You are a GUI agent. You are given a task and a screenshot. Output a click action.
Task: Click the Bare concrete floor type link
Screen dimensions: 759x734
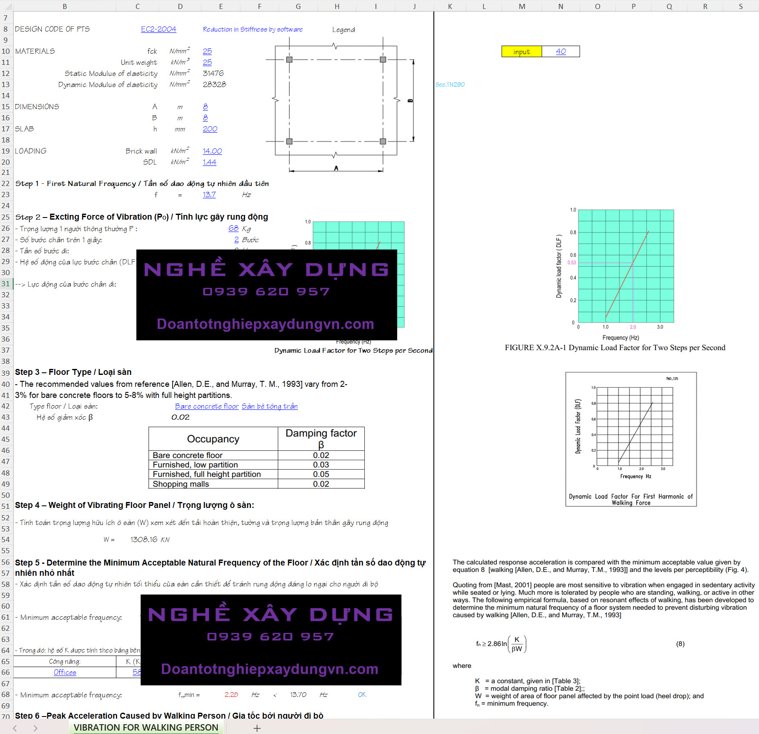coord(207,406)
